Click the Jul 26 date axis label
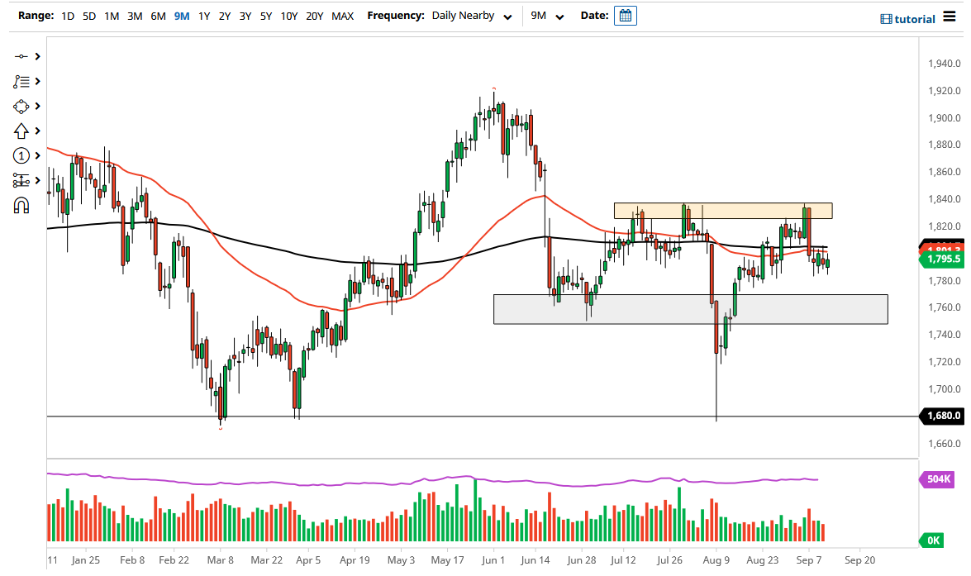 (x=669, y=560)
